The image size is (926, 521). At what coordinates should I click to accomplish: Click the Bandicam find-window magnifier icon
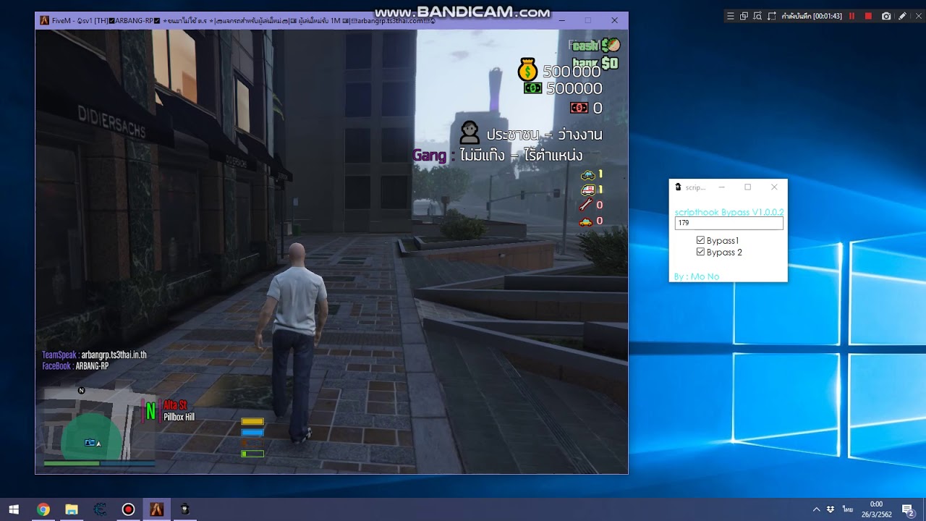(x=757, y=16)
